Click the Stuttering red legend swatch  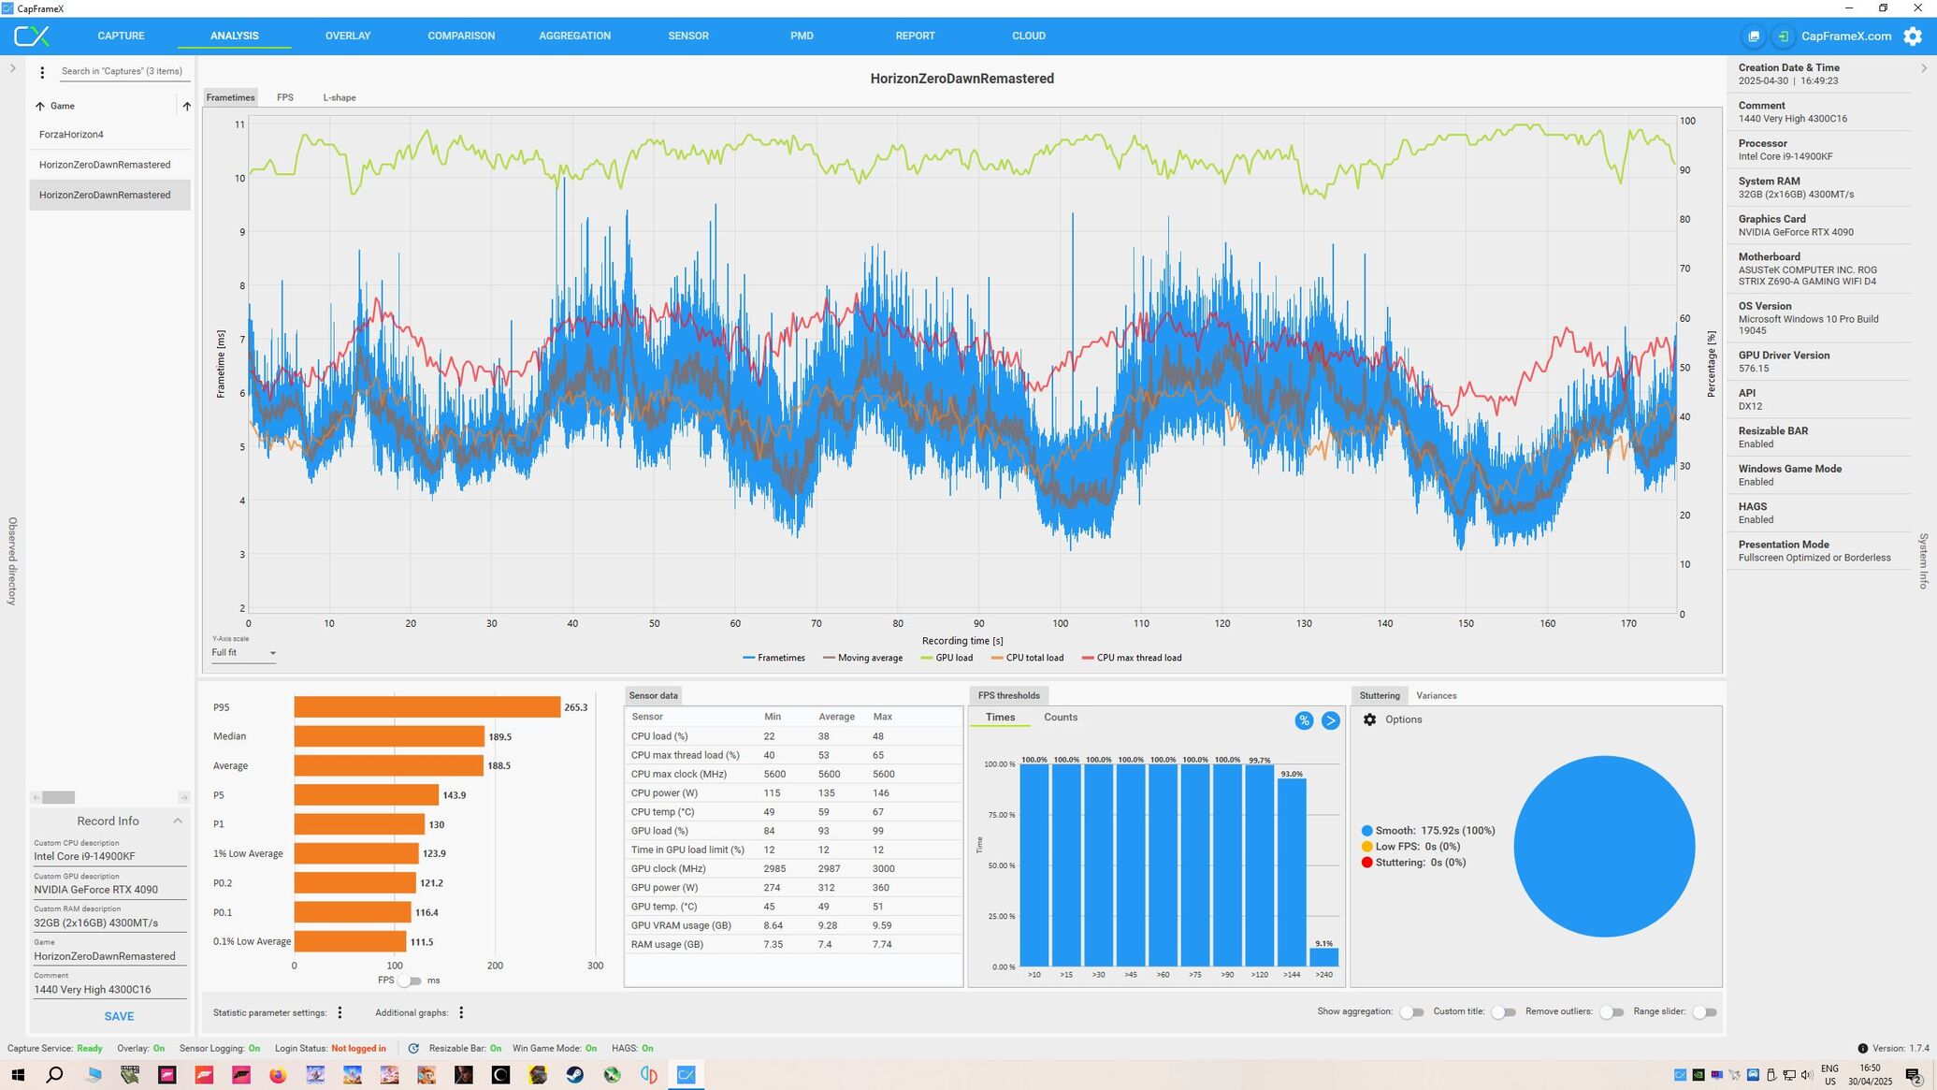pos(1367,863)
